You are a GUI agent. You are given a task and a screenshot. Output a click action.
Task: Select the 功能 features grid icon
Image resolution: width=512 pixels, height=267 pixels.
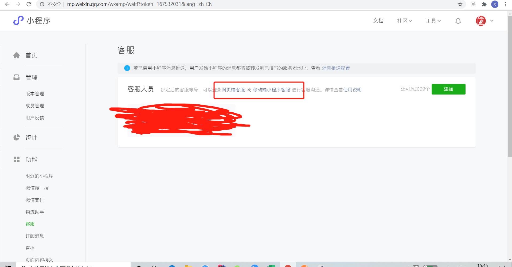17,159
